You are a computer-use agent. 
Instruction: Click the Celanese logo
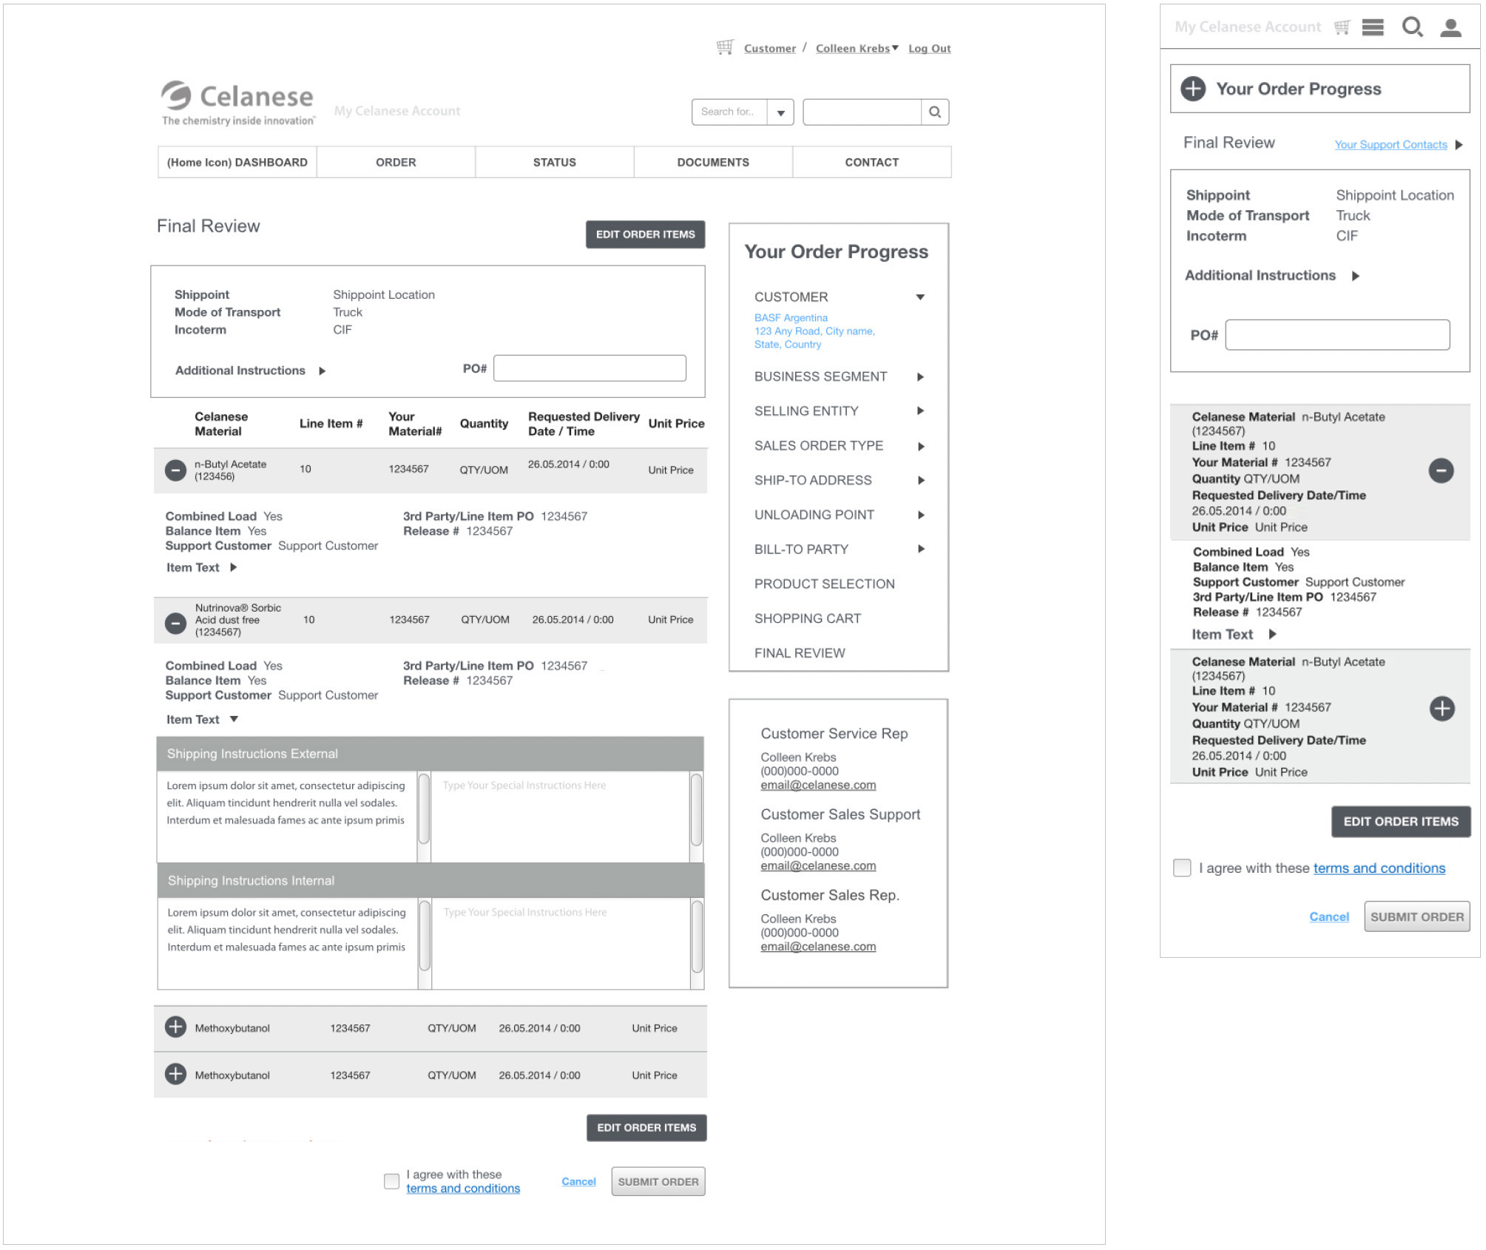point(237,103)
